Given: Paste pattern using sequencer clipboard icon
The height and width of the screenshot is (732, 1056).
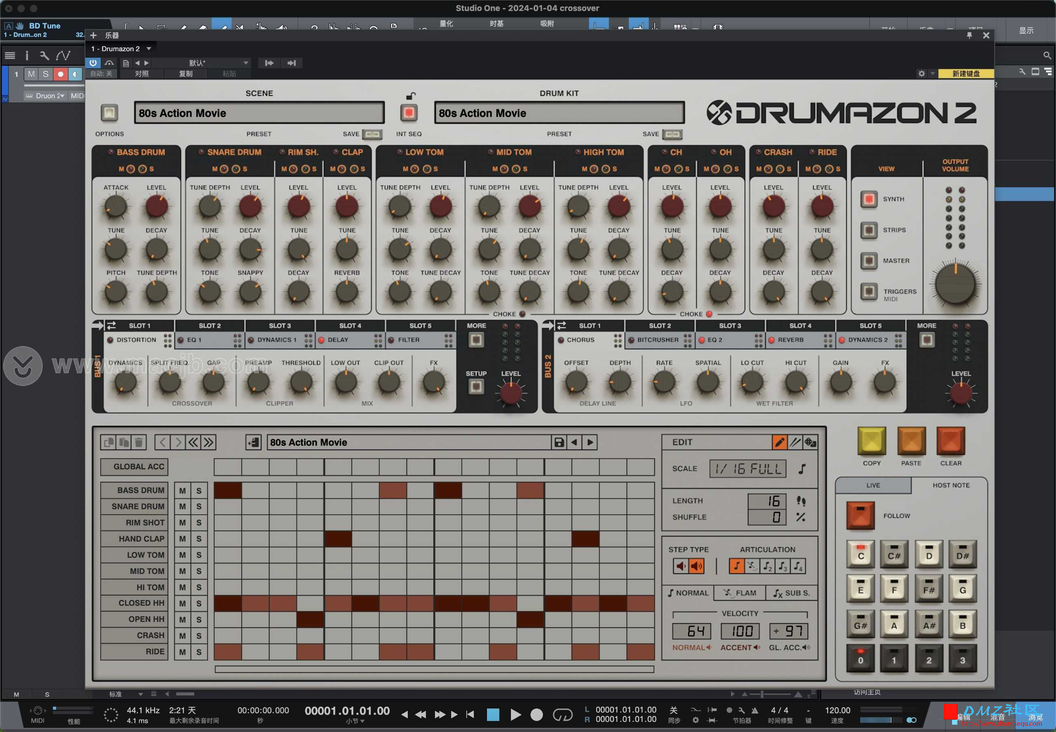Looking at the screenshot, I should point(124,442).
